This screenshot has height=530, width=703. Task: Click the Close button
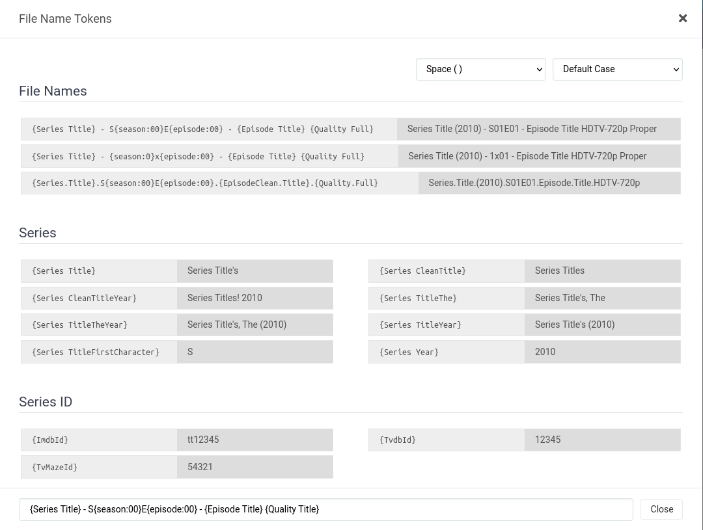661,509
